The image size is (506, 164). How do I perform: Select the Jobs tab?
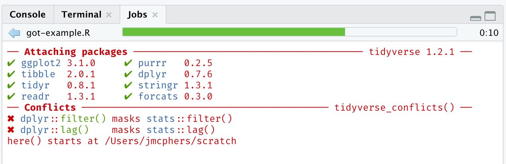[137, 15]
